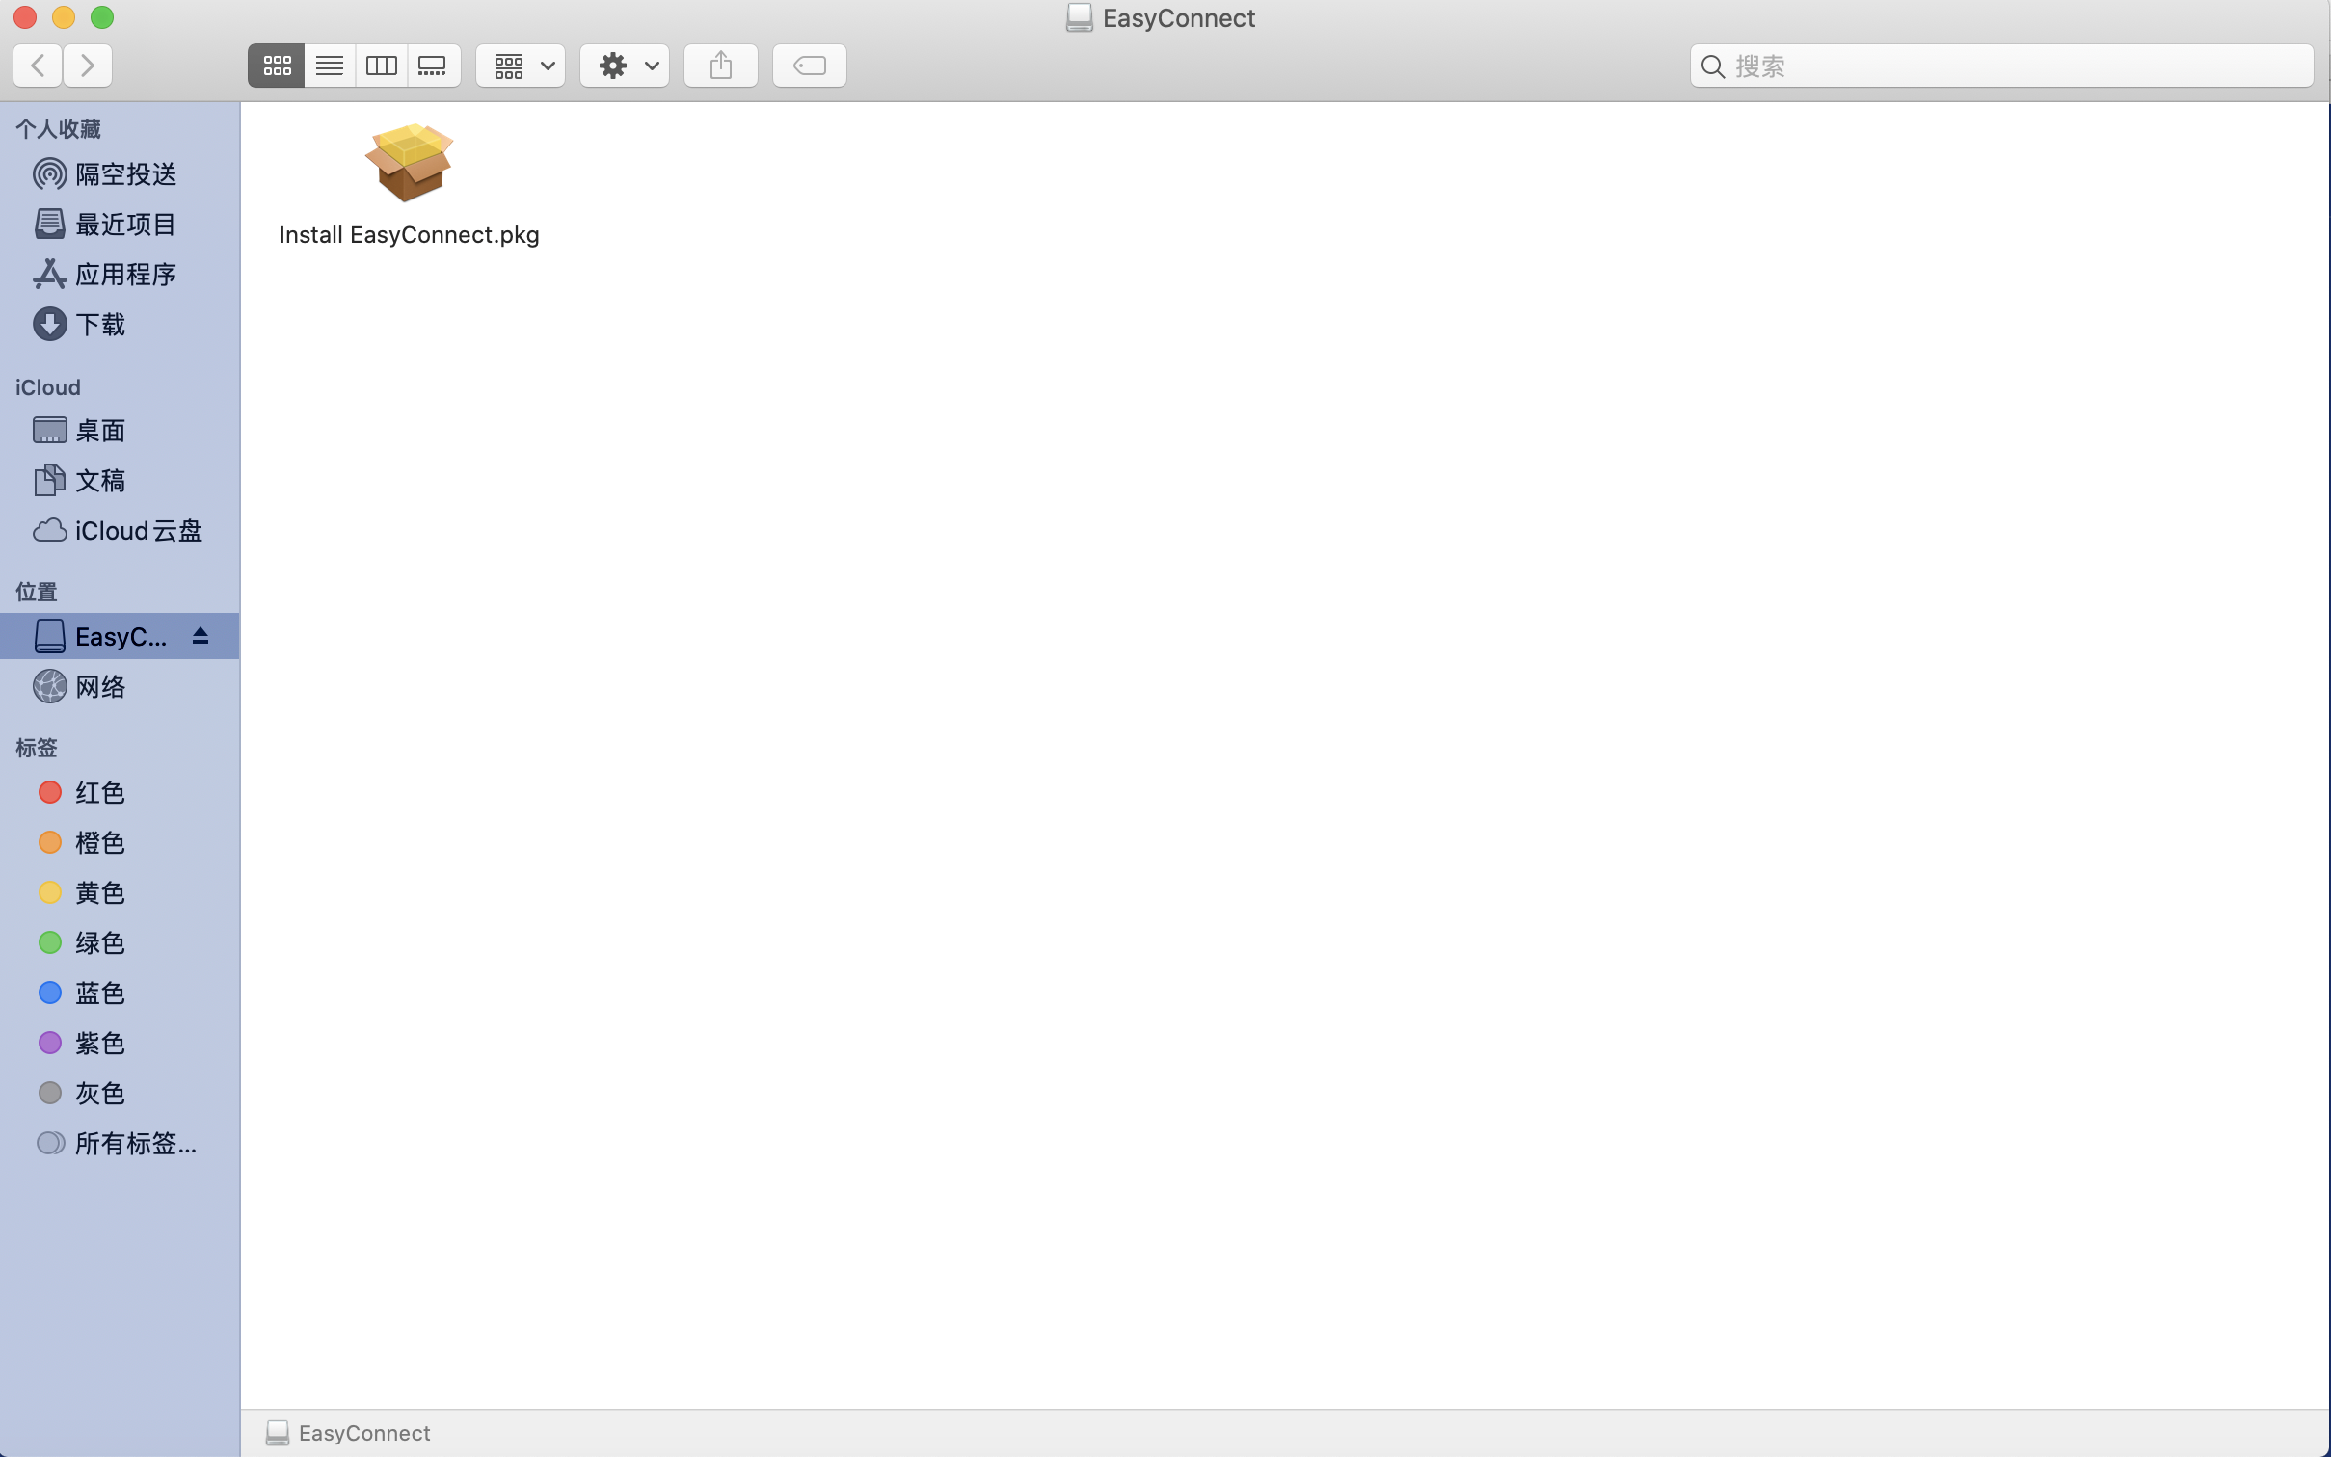
Task: Click the Edit Tags toolbar button
Action: pyautogui.click(x=810, y=66)
